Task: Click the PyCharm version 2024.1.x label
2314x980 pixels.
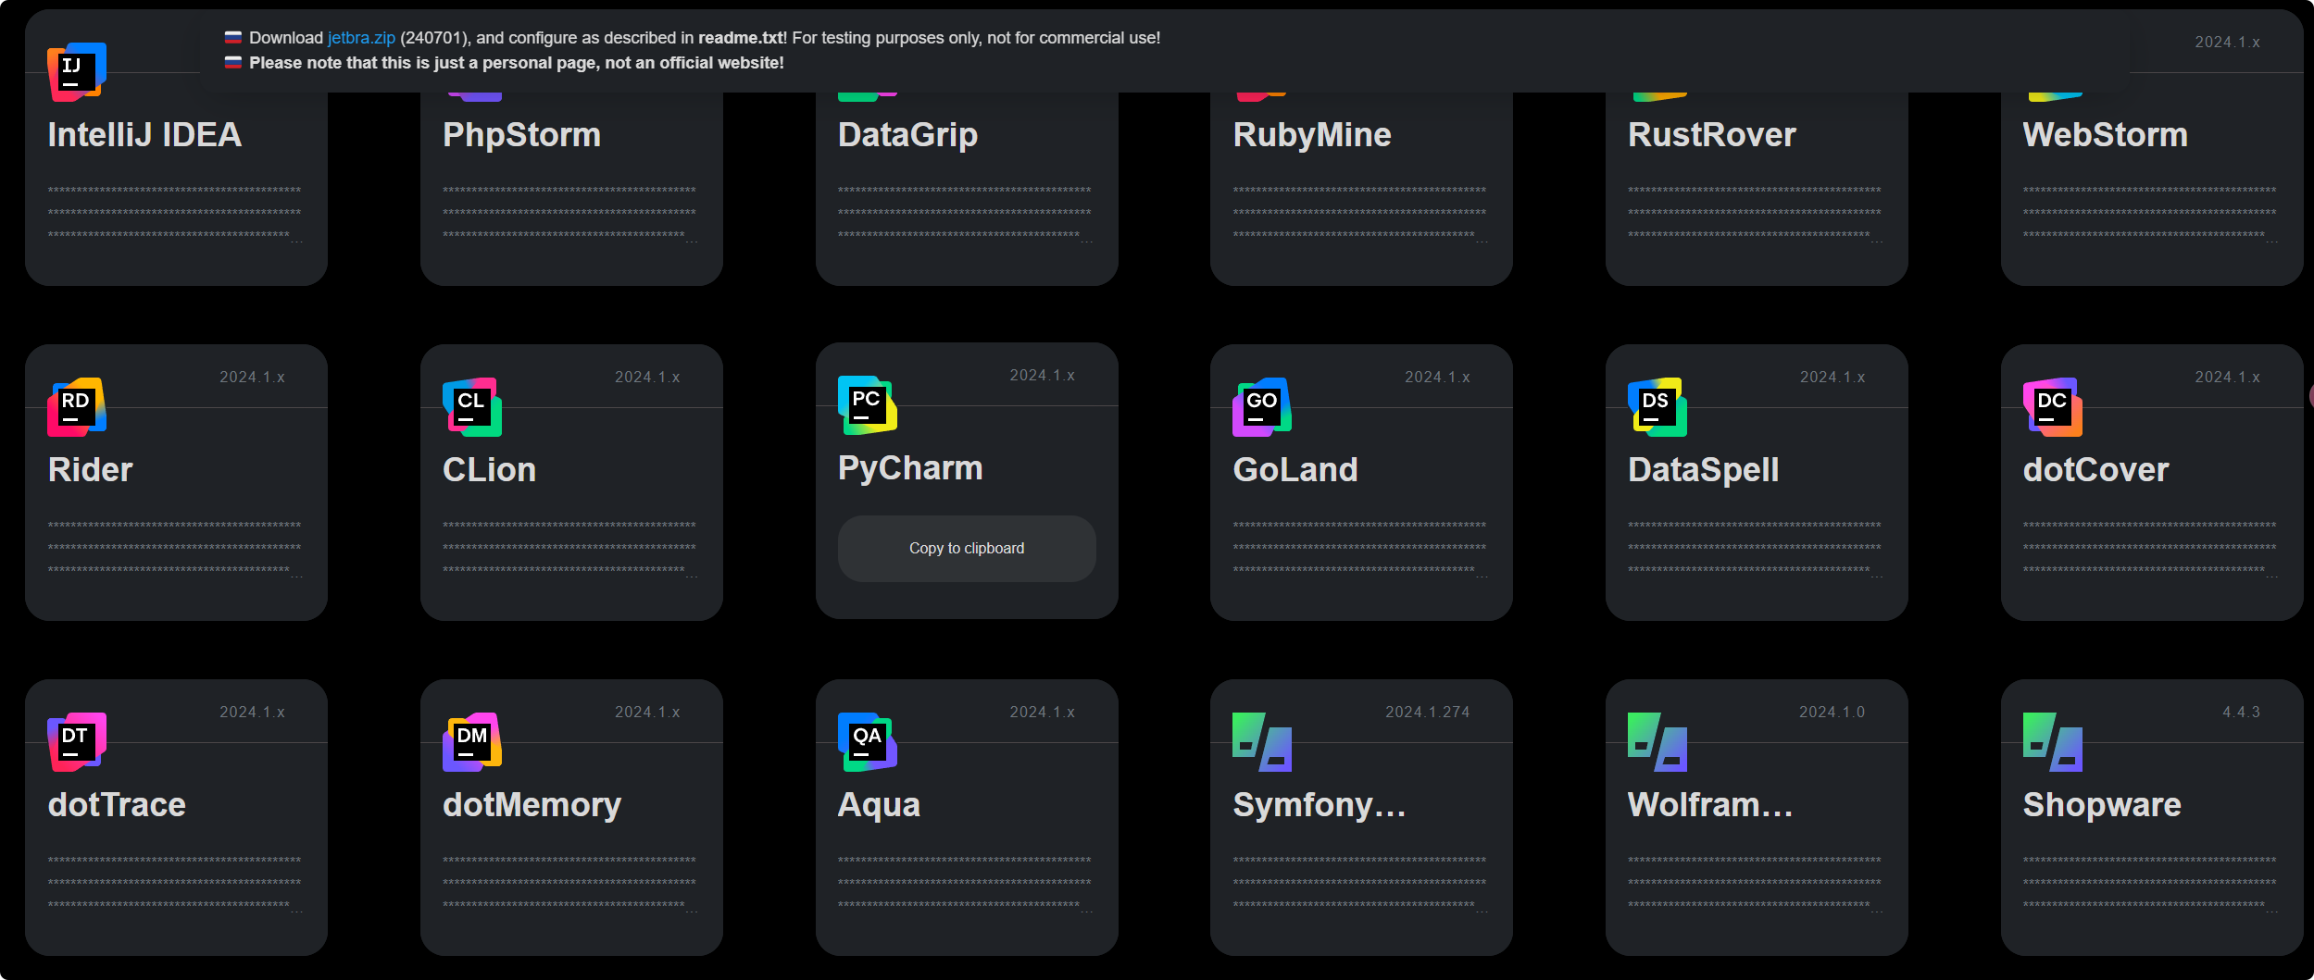Action: [1042, 375]
